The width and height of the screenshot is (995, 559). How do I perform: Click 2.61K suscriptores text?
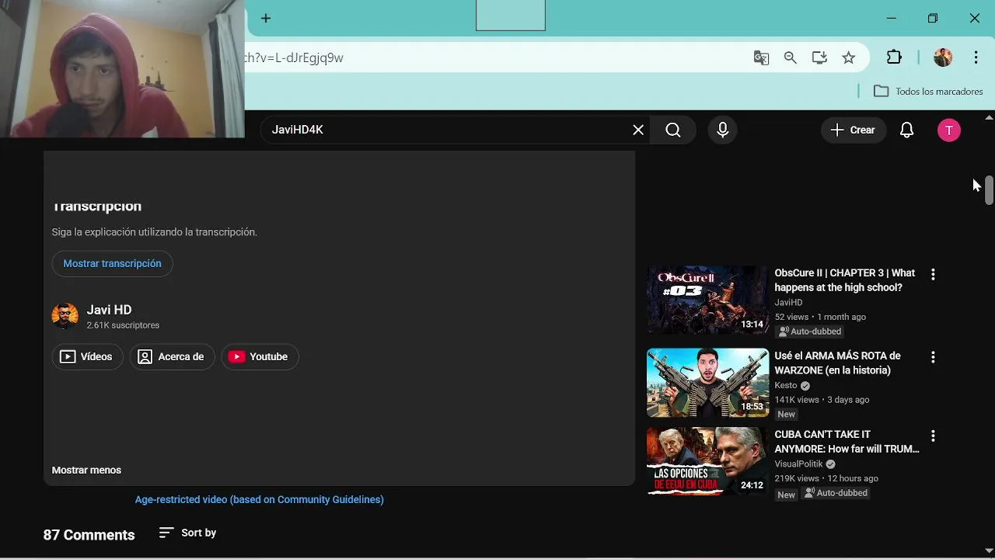tap(123, 325)
